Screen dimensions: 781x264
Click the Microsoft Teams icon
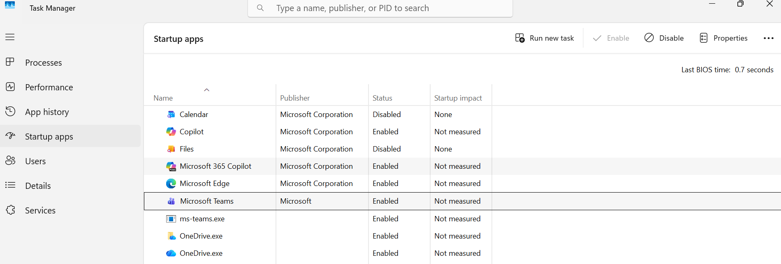[x=171, y=201]
